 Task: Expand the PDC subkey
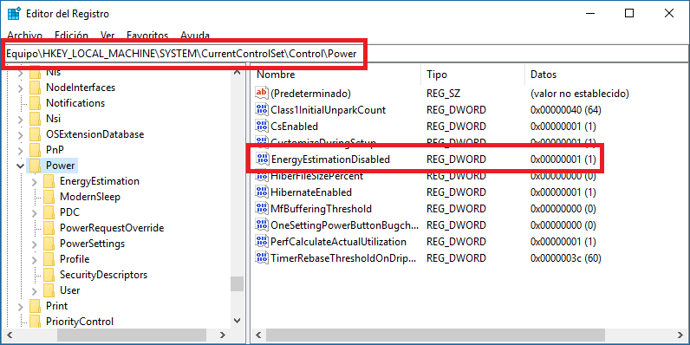pyautogui.click(x=35, y=212)
